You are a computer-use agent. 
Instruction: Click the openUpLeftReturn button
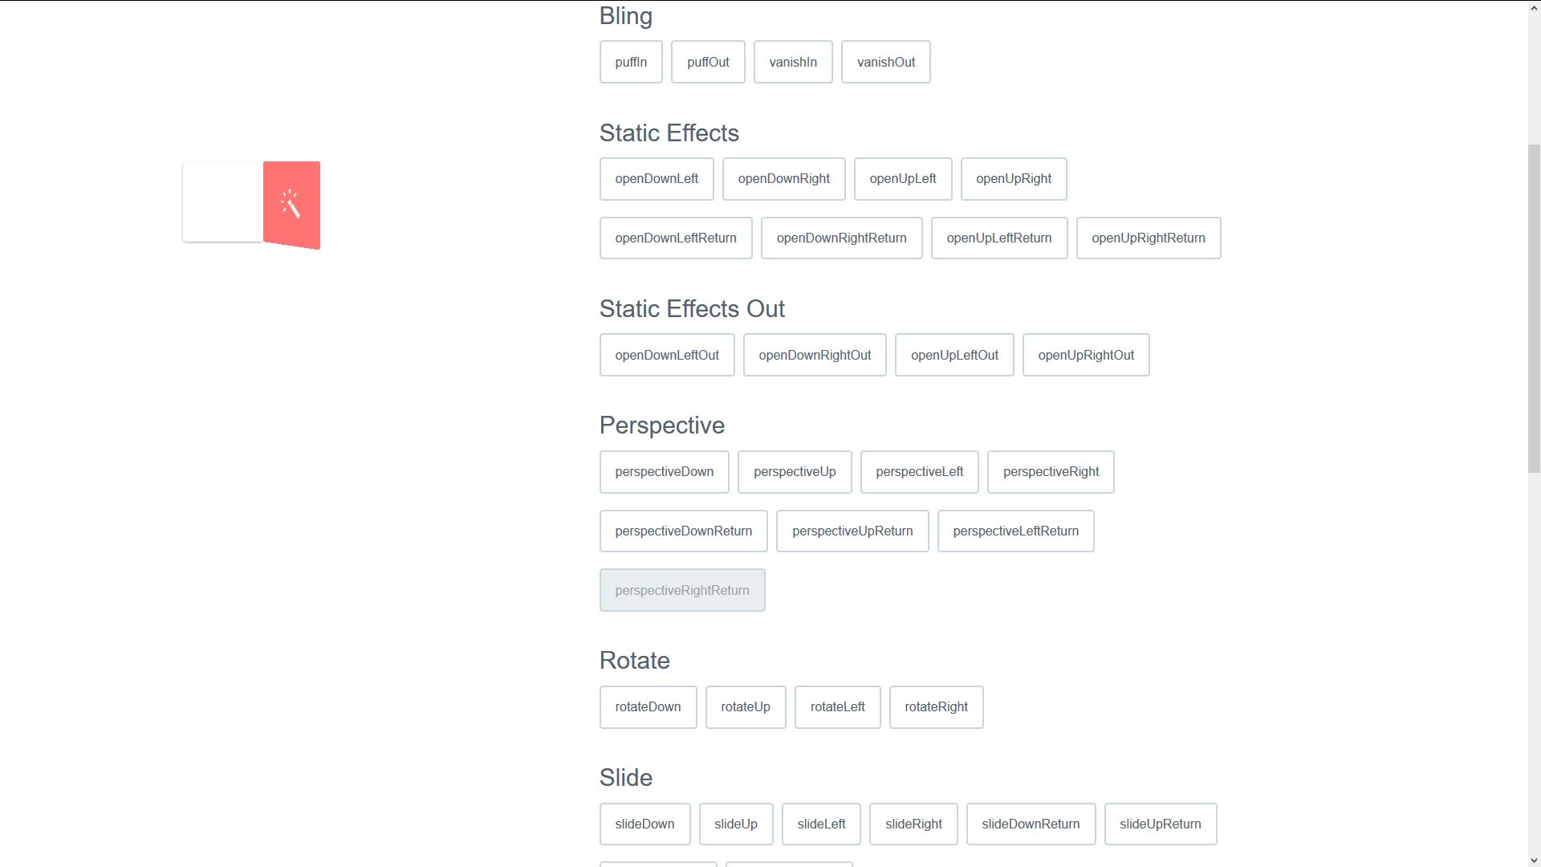(x=999, y=238)
